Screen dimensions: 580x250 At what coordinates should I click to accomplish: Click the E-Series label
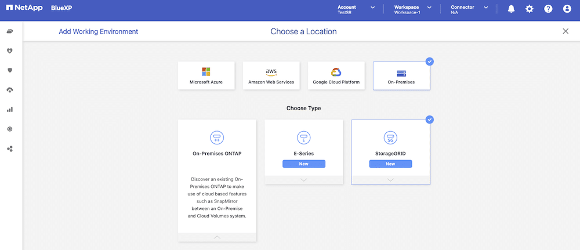tap(304, 153)
